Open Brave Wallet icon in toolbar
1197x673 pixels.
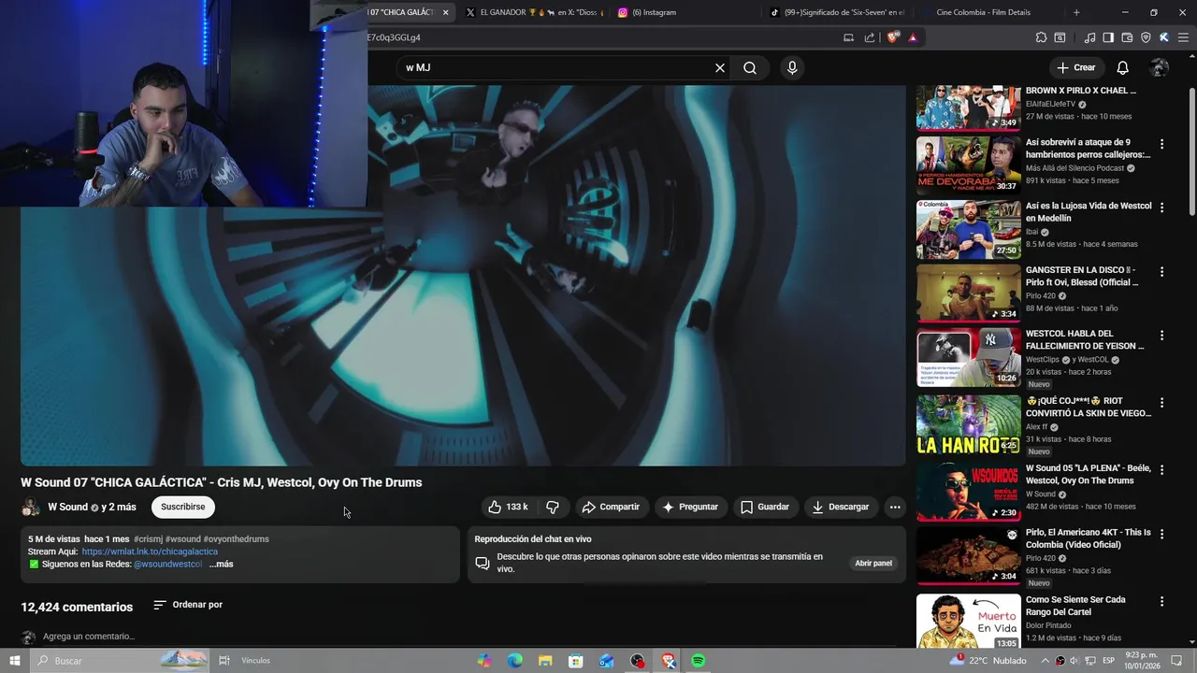pos(1127,37)
